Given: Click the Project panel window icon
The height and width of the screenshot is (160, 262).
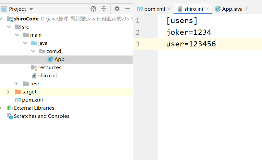Looking at the screenshot, I should tap(4, 9).
